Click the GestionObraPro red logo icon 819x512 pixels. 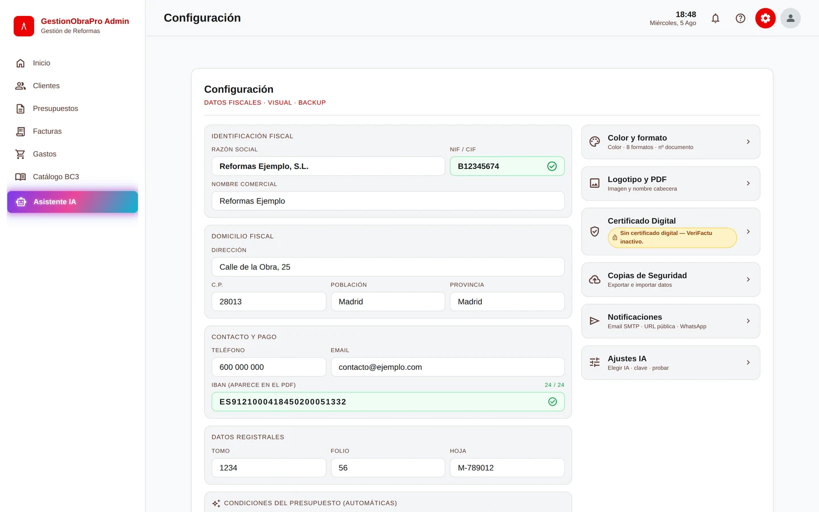(24, 26)
